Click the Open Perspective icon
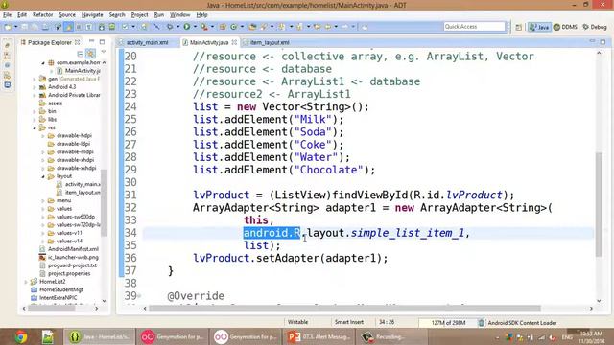Image resolution: width=614 pixels, height=345 pixels. (x=518, y=27)
